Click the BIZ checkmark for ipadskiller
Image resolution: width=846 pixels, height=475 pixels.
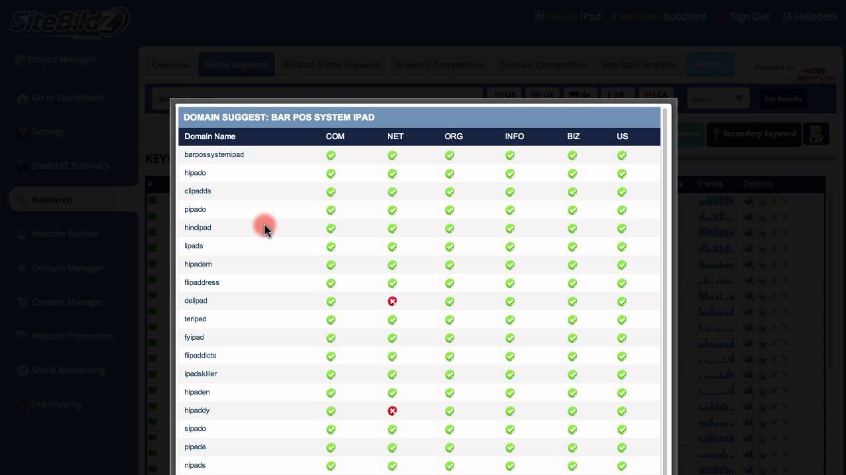572,375
